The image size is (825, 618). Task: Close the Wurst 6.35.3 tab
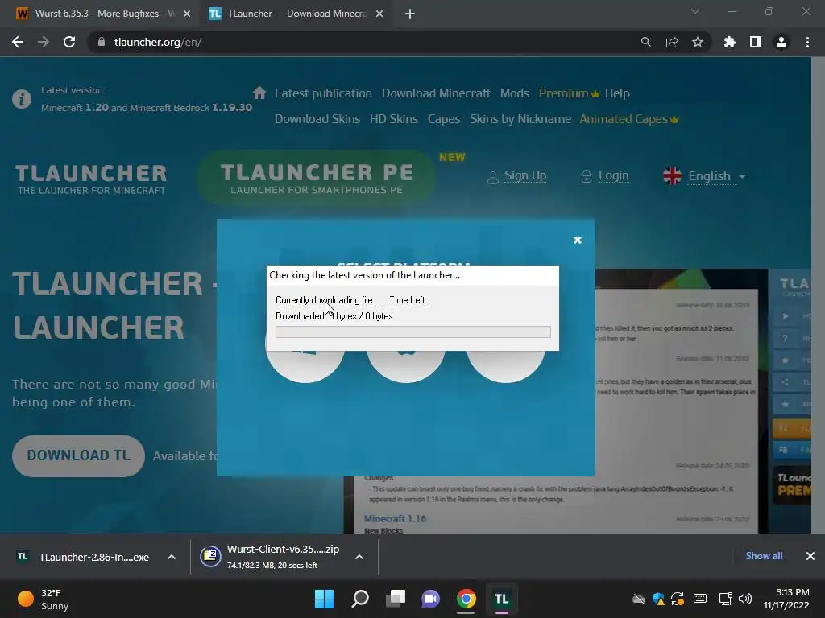[x=187, y=14]
